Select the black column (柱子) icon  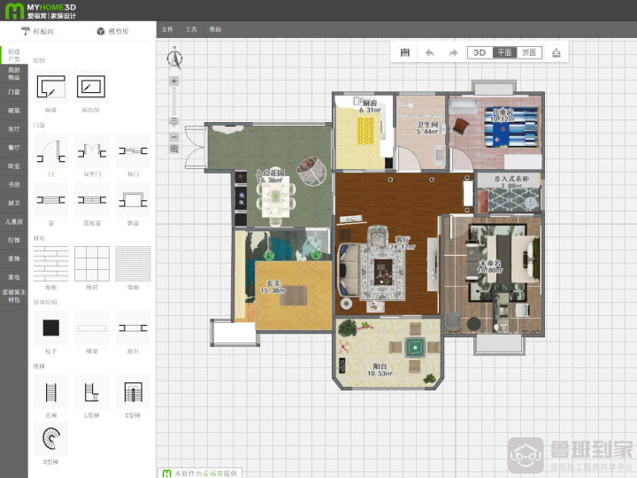pos(50,328)
